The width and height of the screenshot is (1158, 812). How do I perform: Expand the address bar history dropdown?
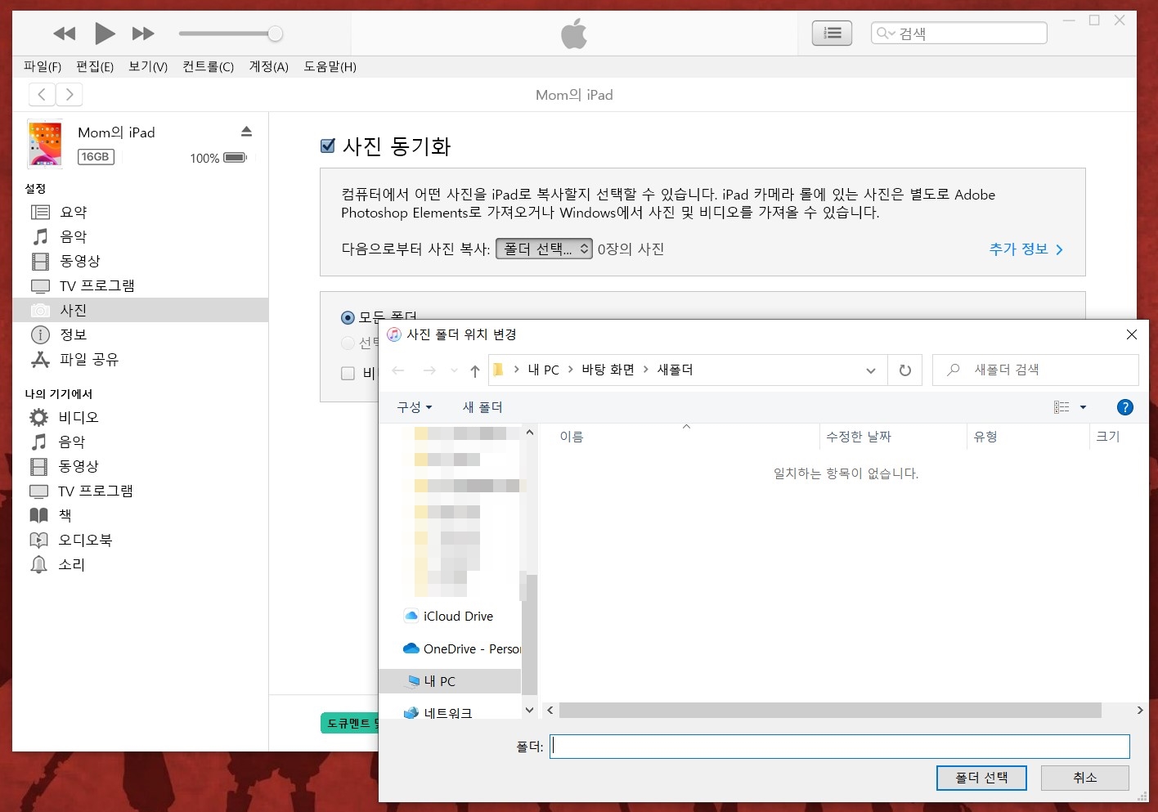(870, 370)
